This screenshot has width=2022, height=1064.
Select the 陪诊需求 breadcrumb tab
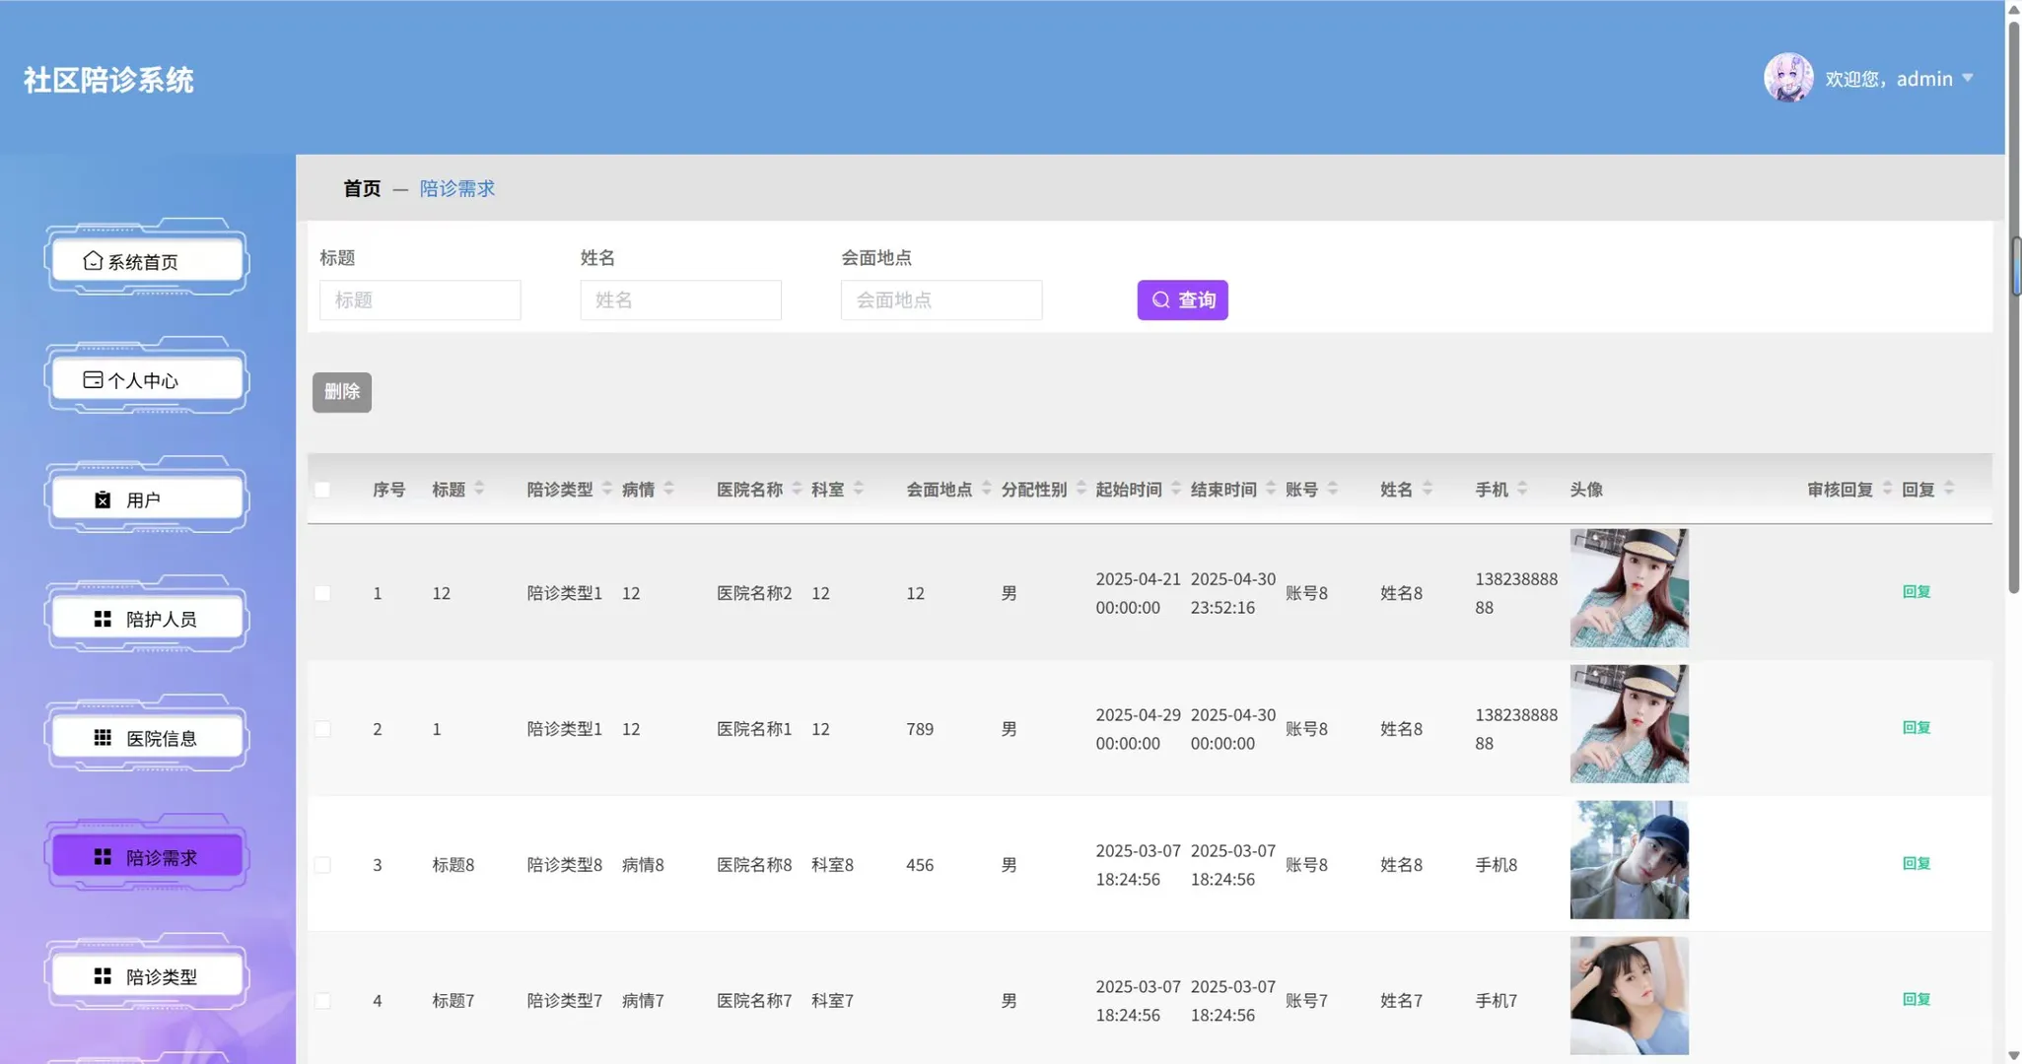[x=455, y=188]
